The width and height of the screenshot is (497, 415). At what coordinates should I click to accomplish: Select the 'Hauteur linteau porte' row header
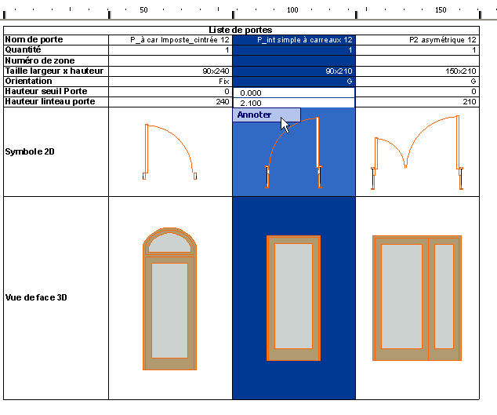[x=56, y=101]
